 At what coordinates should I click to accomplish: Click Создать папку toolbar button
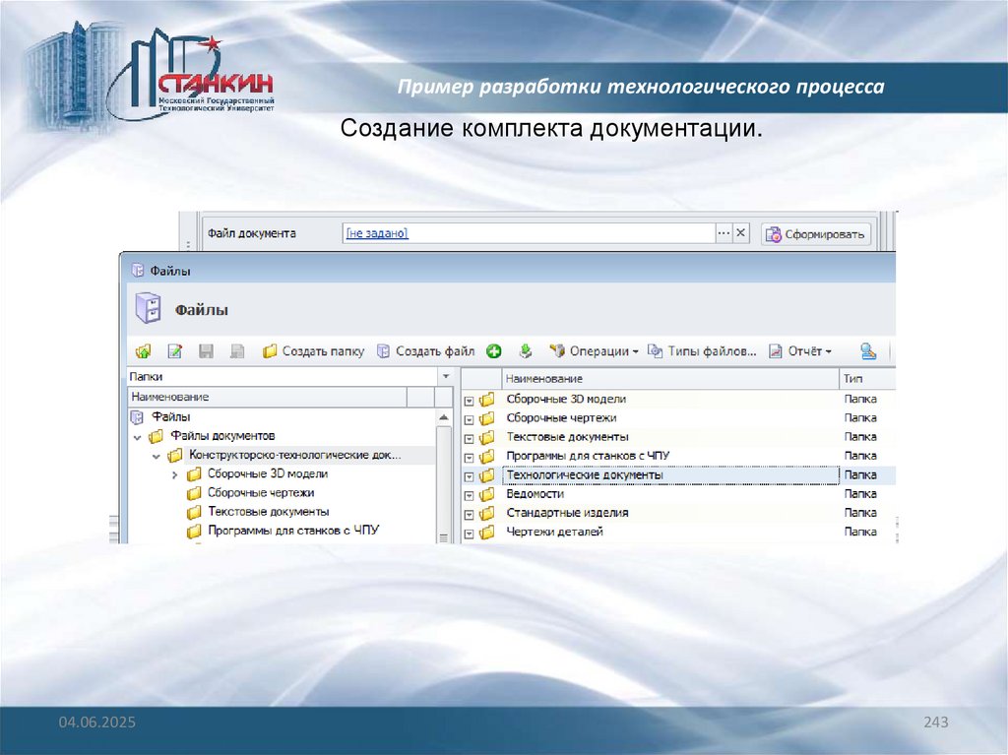(x=313, y=351)
